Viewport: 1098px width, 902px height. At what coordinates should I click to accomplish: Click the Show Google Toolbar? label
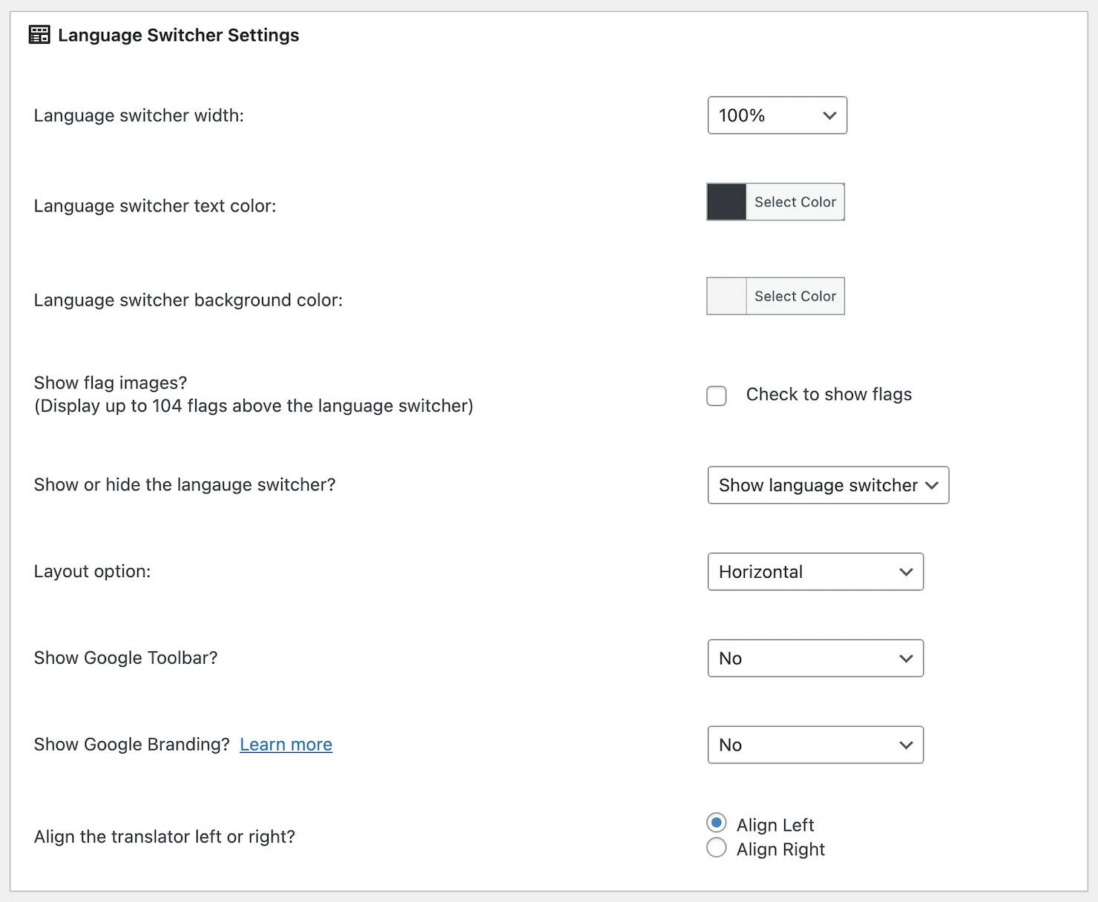pyautogui.click(x=125, y=658)
